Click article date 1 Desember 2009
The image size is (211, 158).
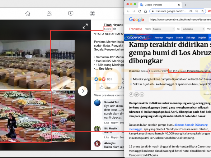(x=158, y=71)
